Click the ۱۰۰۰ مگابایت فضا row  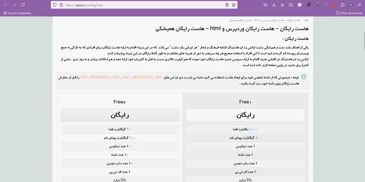245,129
